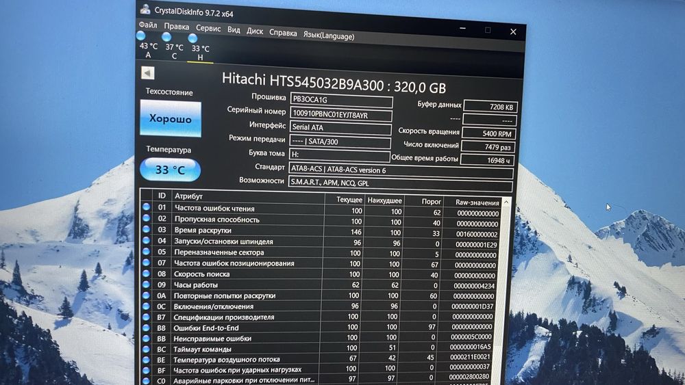The width and height of the screenshot is (685, 385).
Task: Select row Температура воздушного потока
Action: coord(318,358)
